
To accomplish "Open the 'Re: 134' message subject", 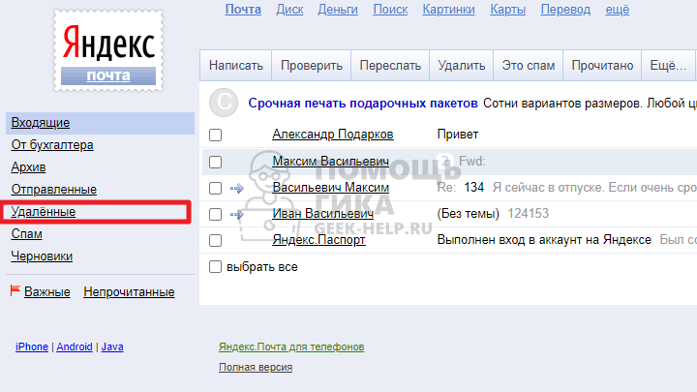I will 460,188.
